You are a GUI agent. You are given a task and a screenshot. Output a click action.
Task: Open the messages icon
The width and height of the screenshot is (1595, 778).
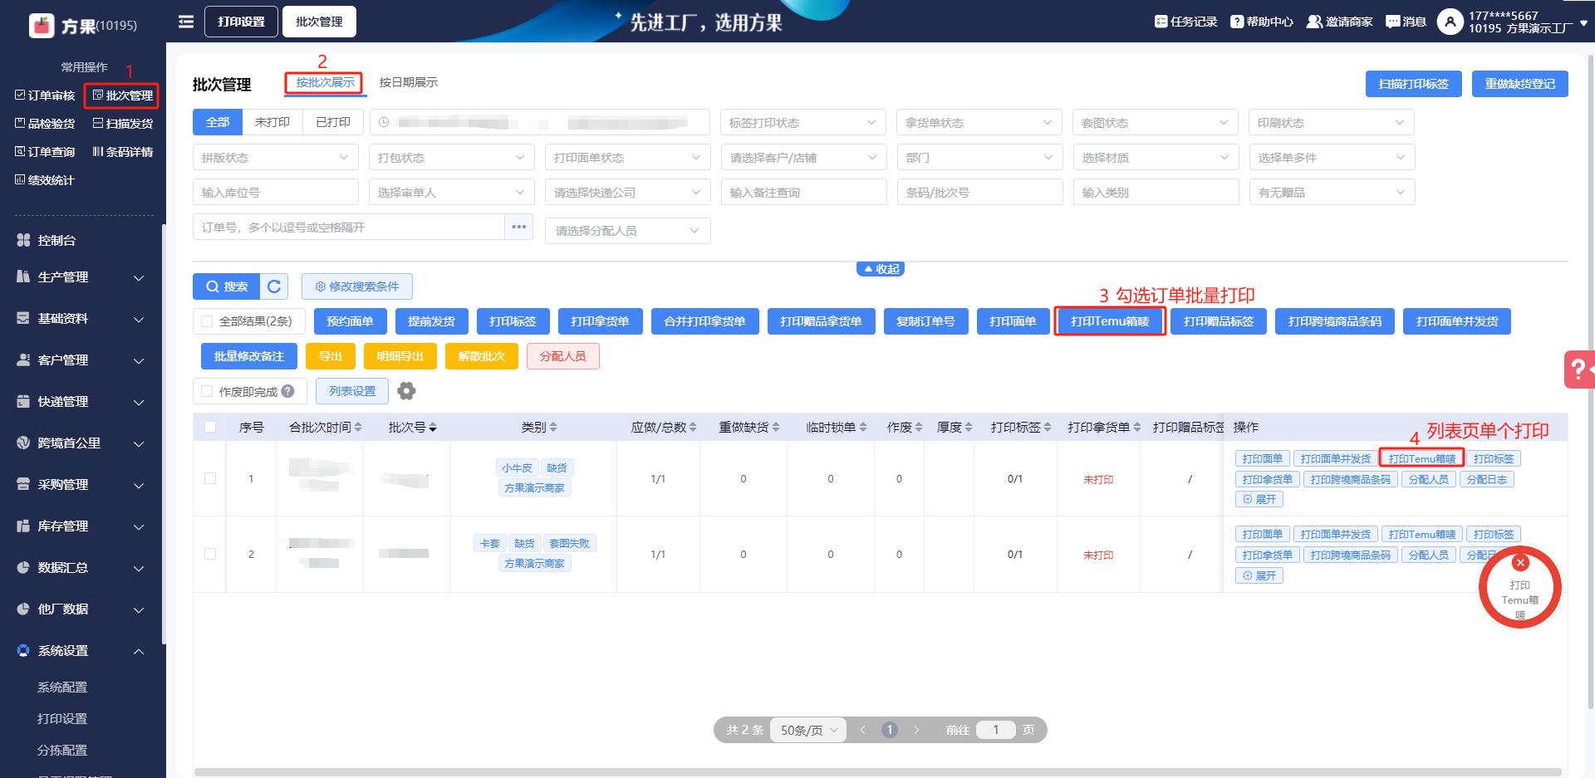[1393, 22]
